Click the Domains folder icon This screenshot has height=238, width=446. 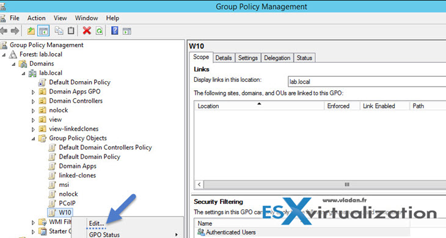(x=23, y=63)
